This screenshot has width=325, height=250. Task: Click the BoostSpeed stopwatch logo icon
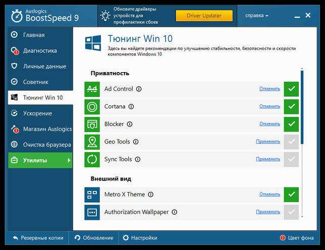tap(17, 16)
